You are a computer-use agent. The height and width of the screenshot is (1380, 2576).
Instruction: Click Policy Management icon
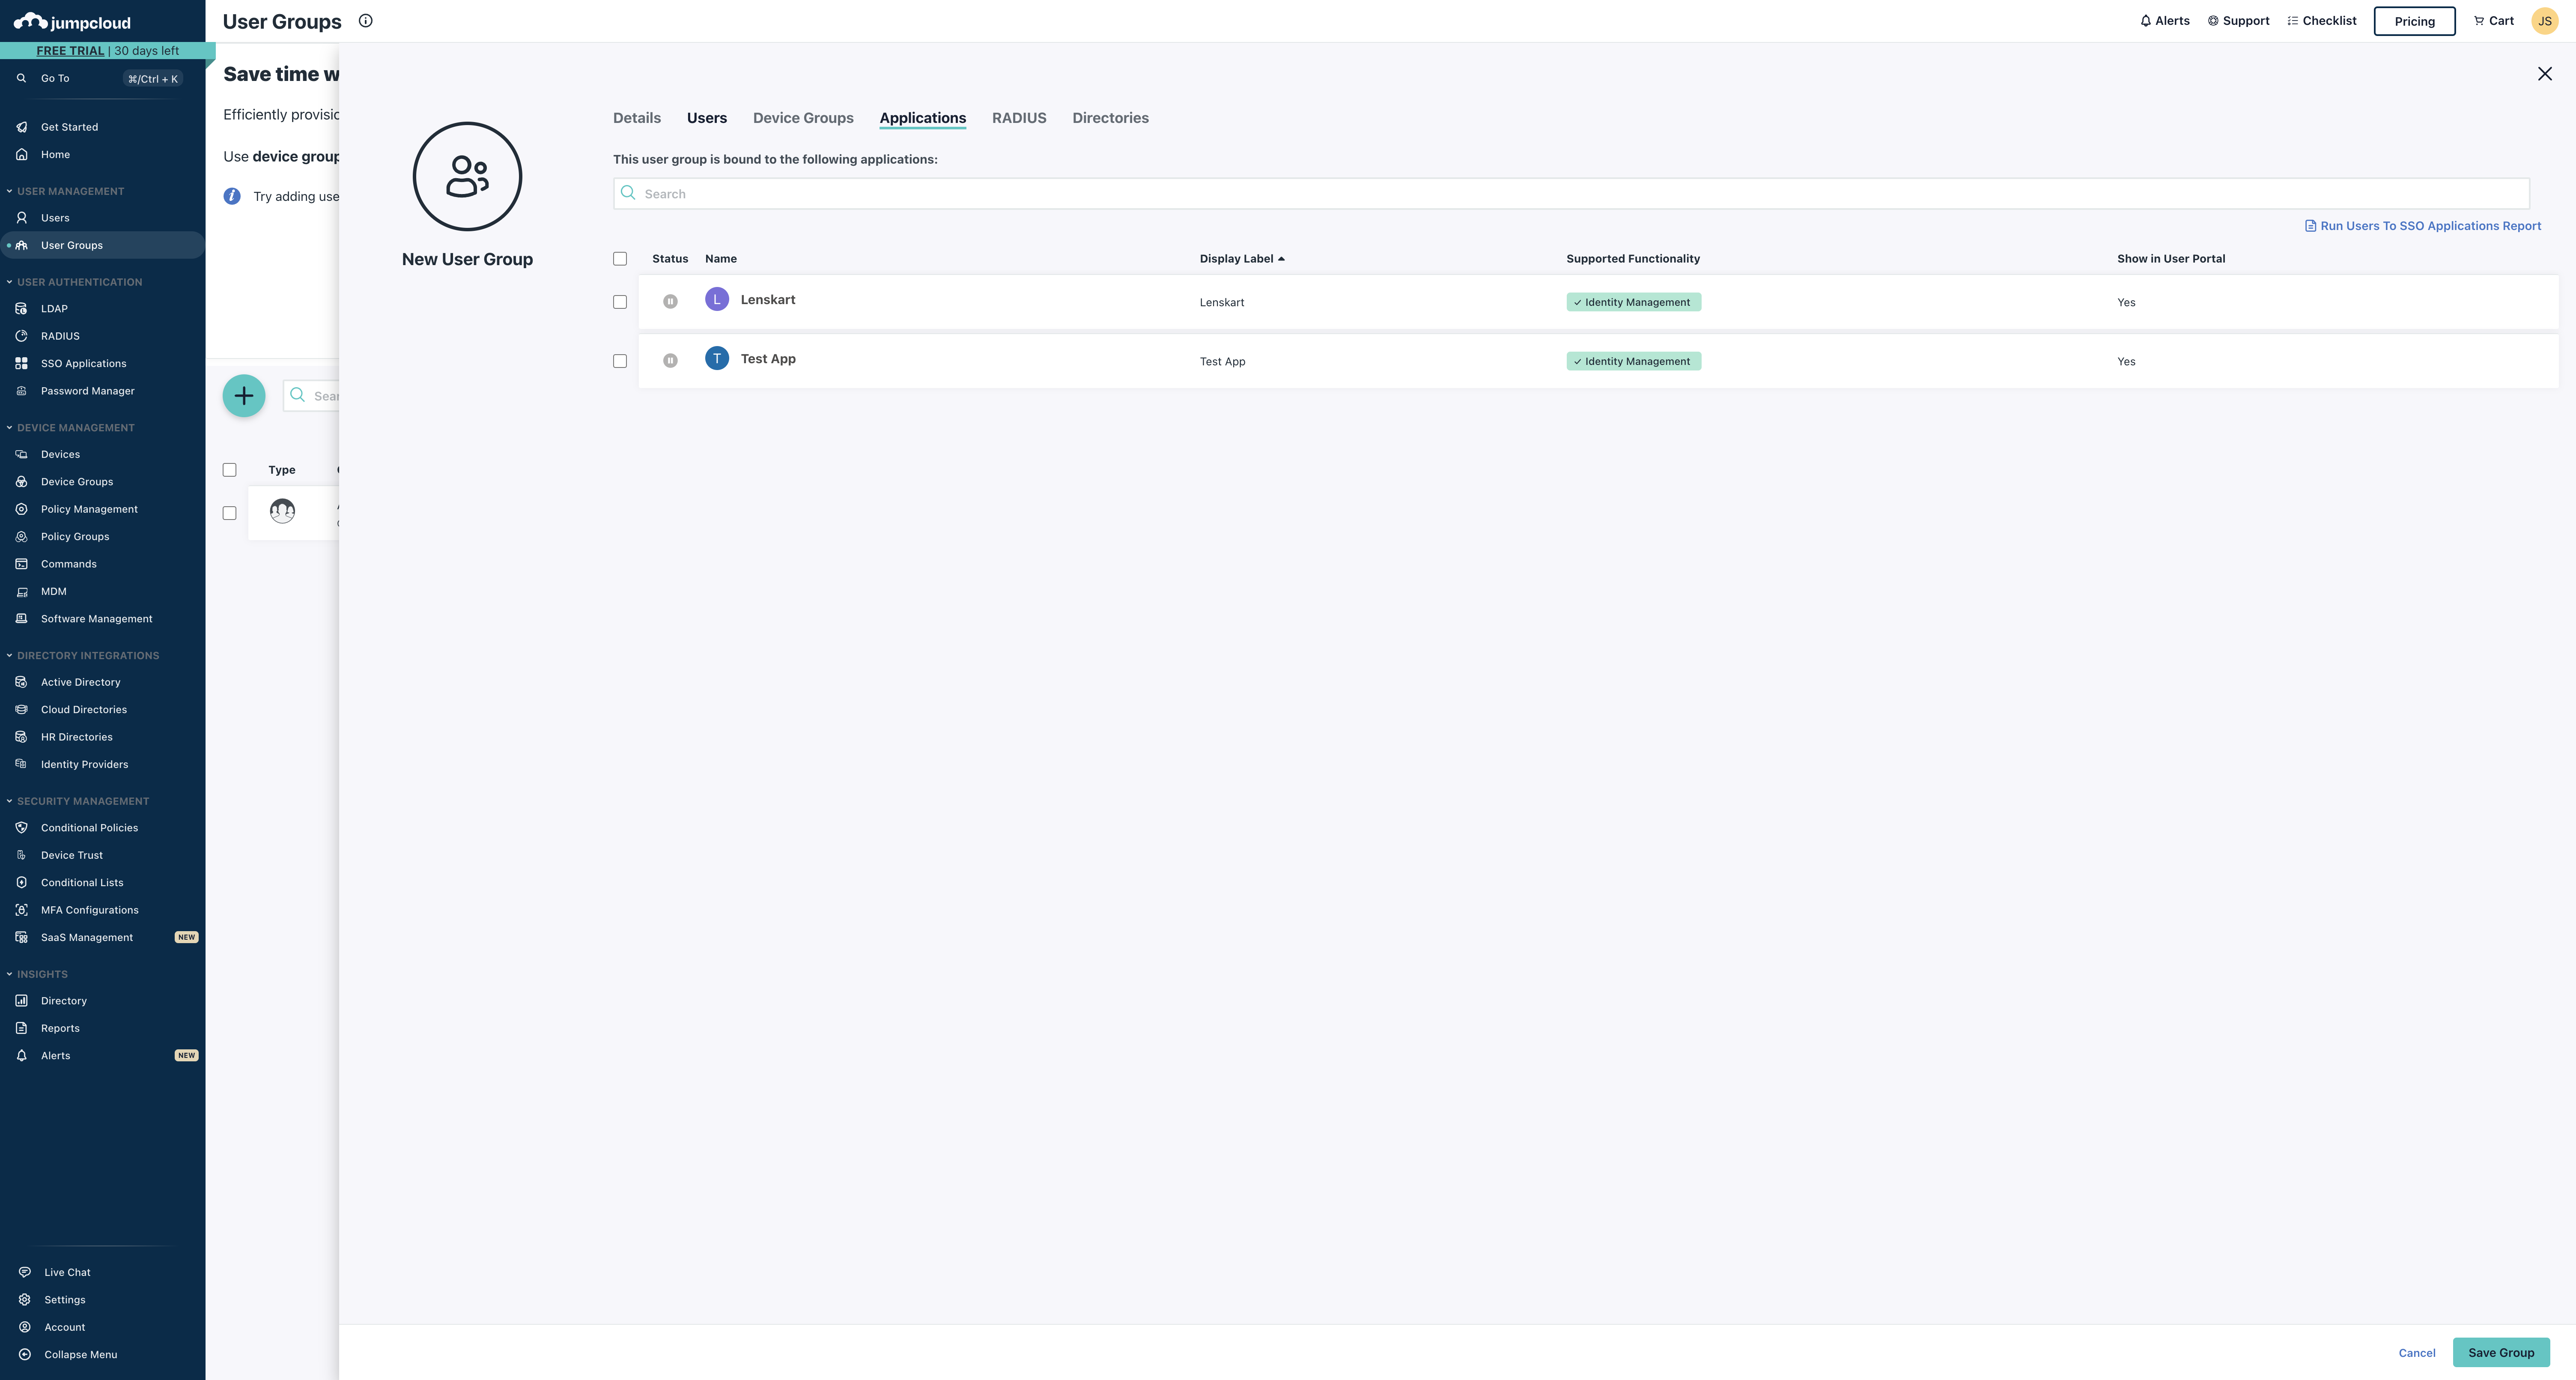pyautogui.click(x=21, y=509)
